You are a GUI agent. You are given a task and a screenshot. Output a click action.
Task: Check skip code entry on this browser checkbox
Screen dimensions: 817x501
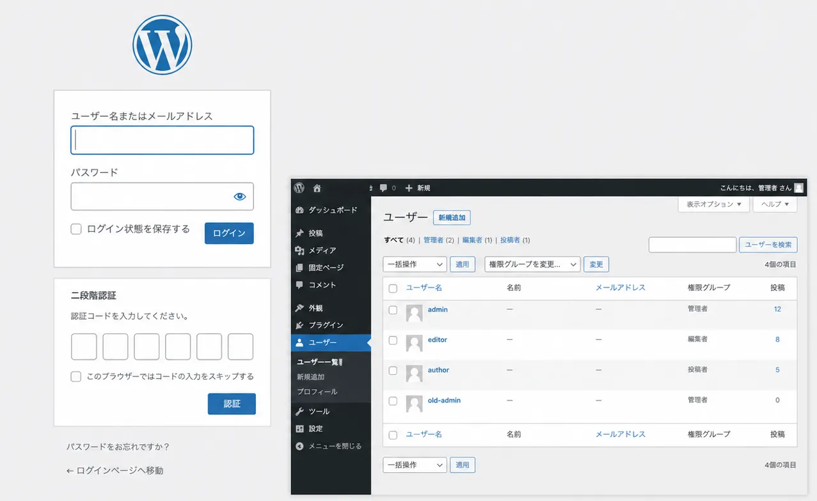76,376
